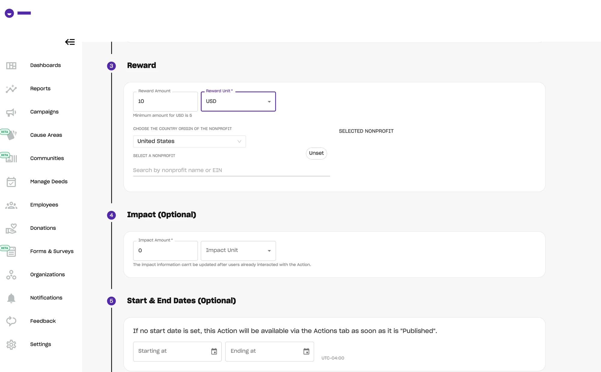Click the Ending at date field

270,351
